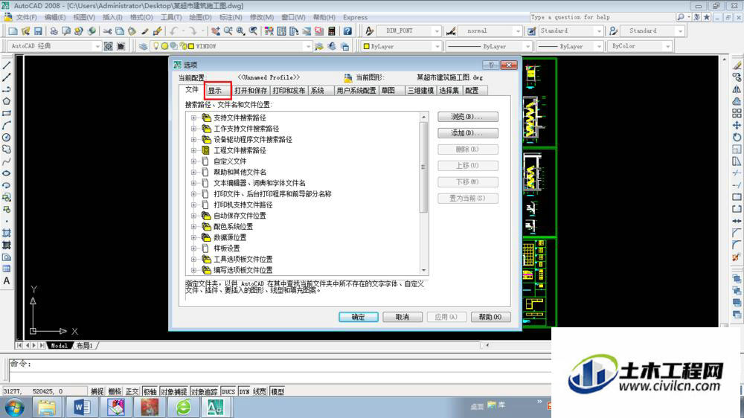
Task: Open the Express menu
Action: pos(355,17)
